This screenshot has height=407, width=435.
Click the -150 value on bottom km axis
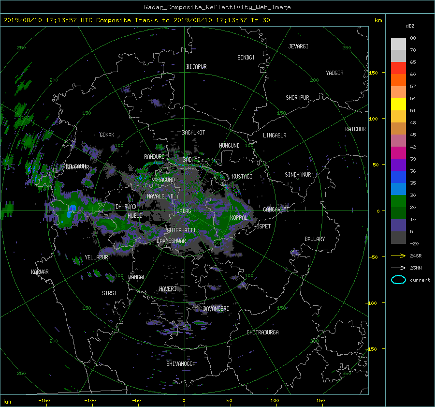[x=44, y=401]
